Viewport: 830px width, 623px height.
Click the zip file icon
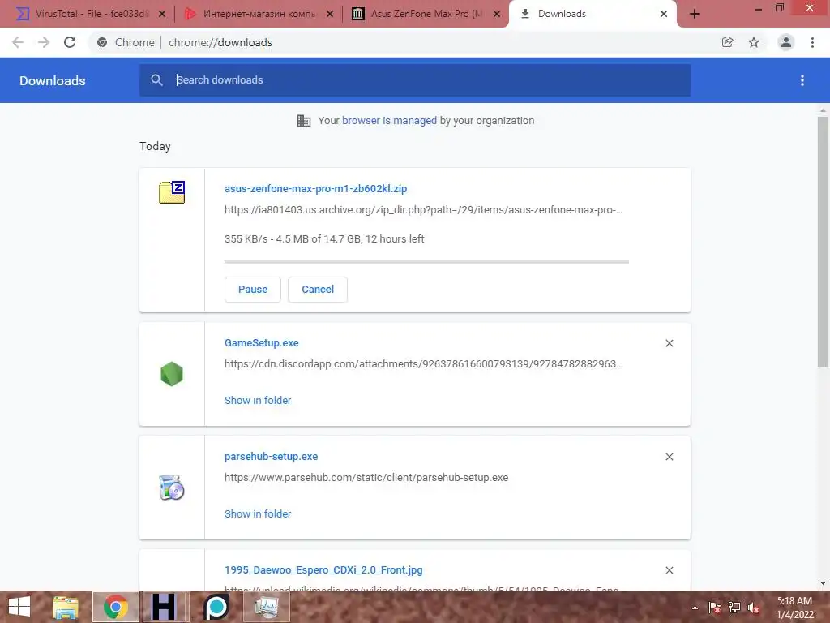pos(172,191)
